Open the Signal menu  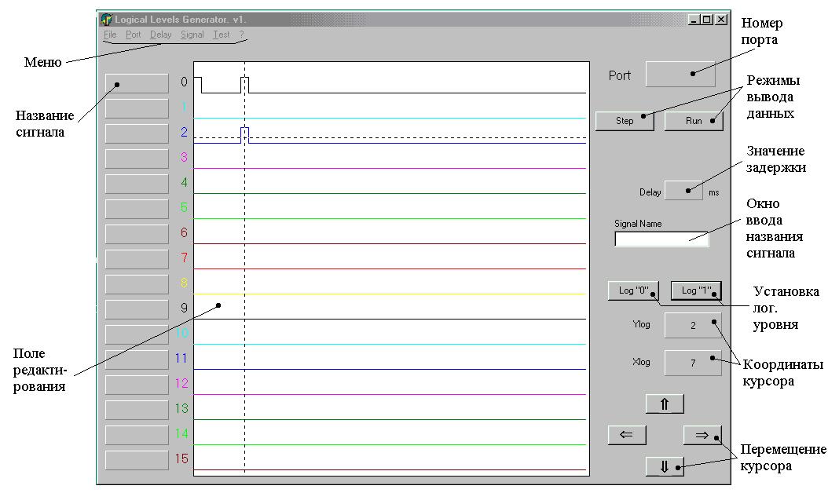click(x=192, y=35)
